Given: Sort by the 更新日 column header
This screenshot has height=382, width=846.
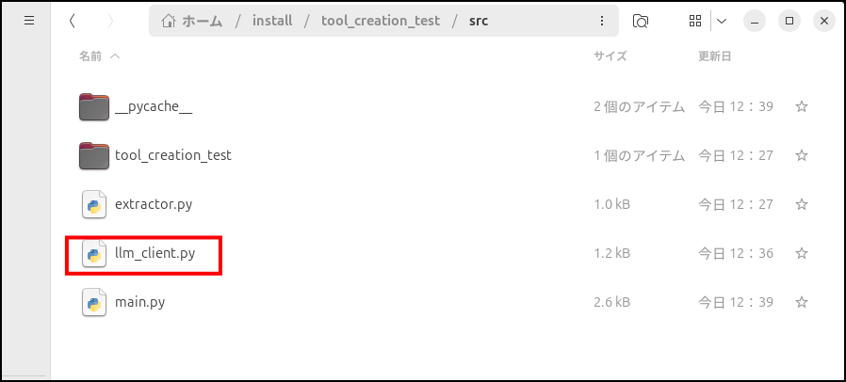Looking at the screenshot, I should tap(715, 56).
